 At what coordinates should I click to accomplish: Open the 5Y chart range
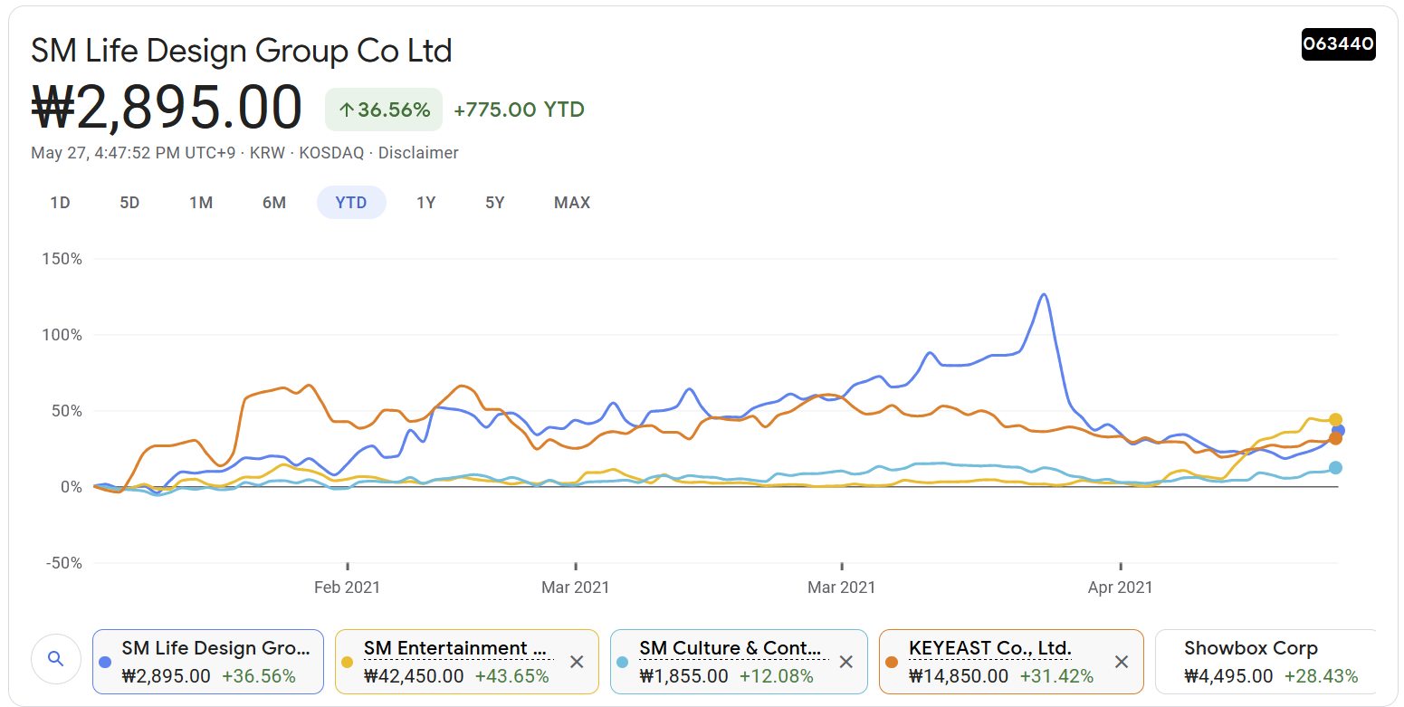(494, 203)
